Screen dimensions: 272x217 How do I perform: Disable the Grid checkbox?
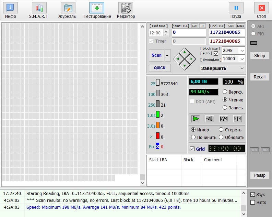[x=192, y=149]
